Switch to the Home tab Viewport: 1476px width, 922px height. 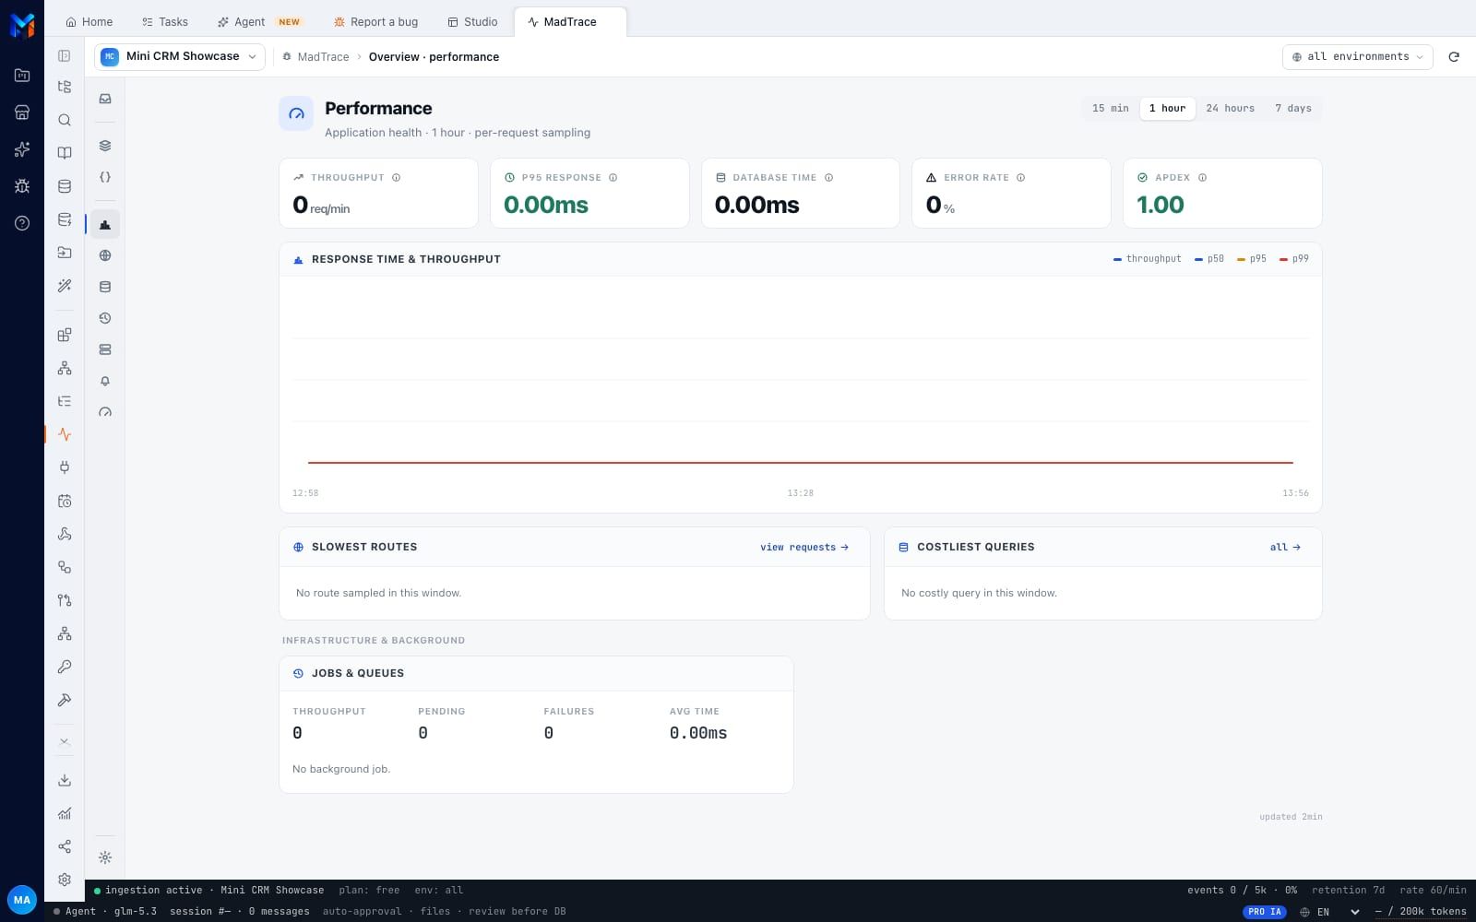(89, 21)
